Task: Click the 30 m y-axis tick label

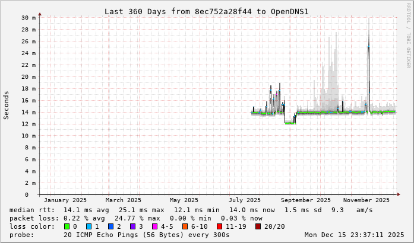Action: click(29, 18)
